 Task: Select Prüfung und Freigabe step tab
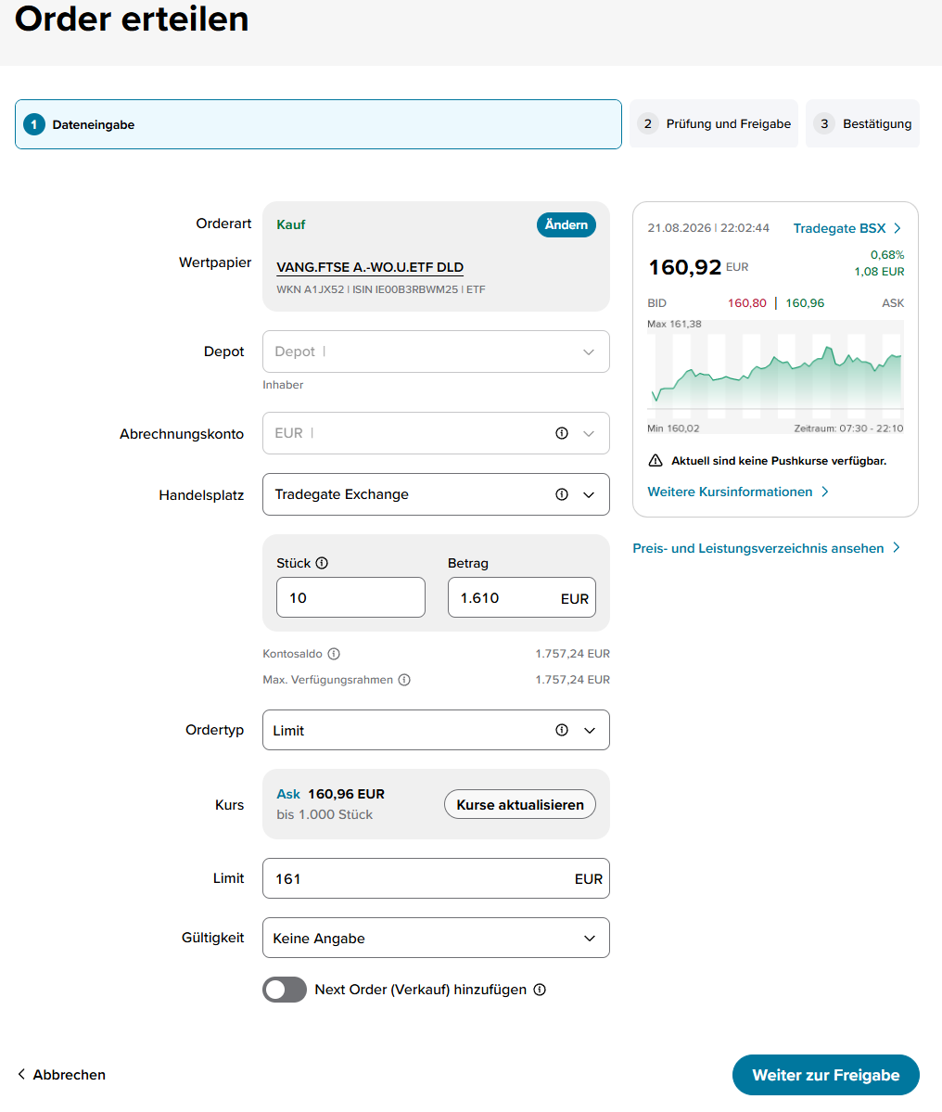click(x=714, y=123)
